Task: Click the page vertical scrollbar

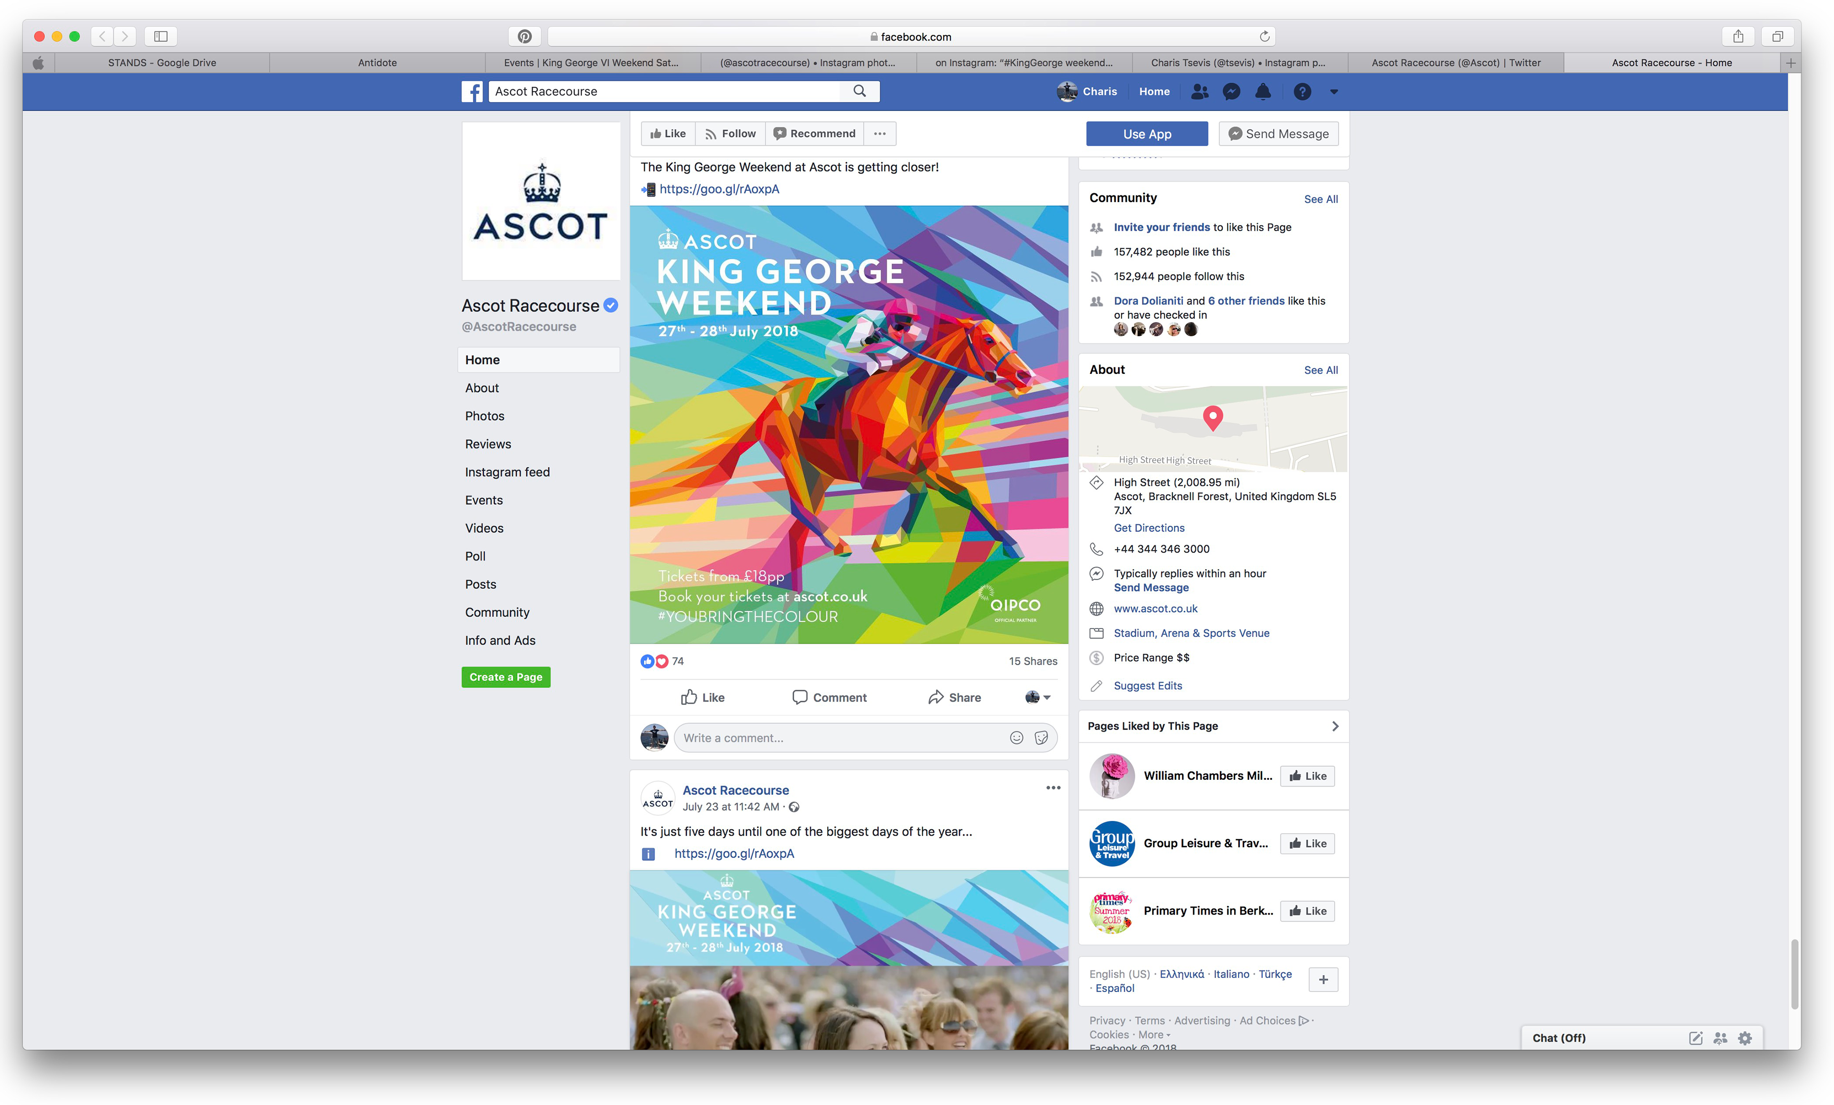Action: tap(1794, 973)
